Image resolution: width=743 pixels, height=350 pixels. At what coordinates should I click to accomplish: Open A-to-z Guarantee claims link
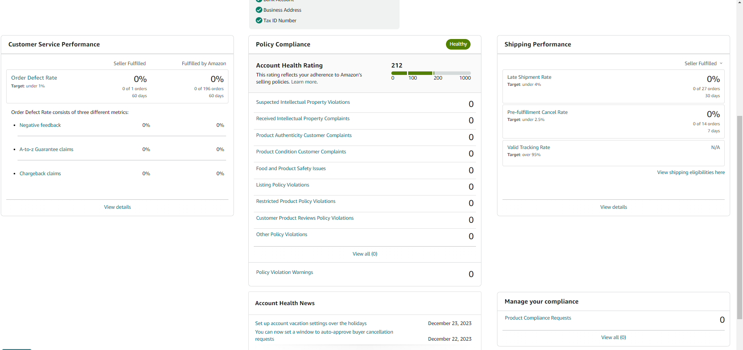[x=46, y=149]
